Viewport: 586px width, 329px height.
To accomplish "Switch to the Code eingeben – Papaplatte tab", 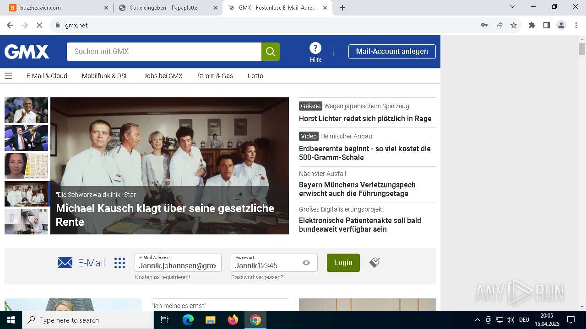I will (x=168, y=8).
